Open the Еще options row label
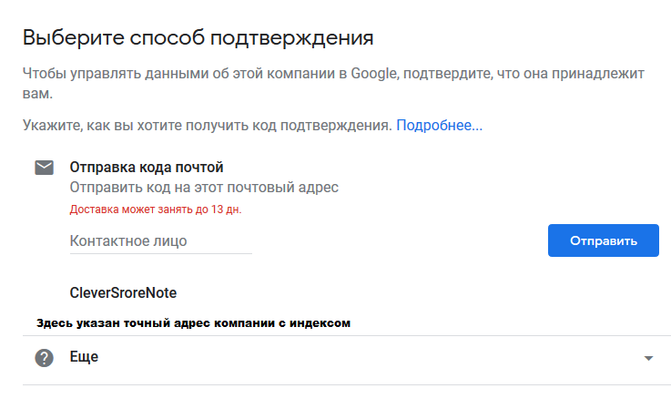 click(x=84, y=358)
